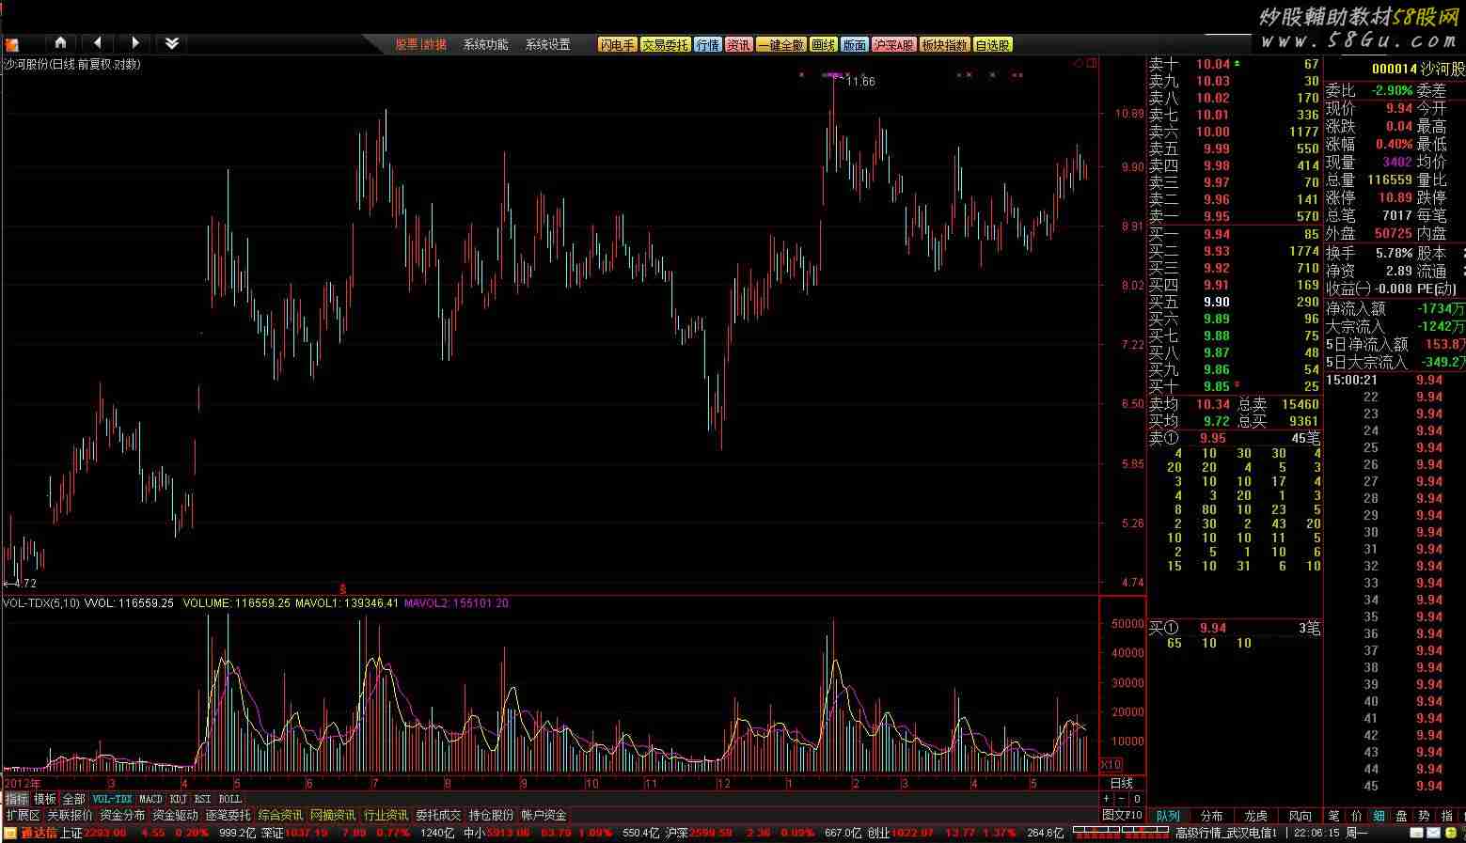Zoom out chart with the minus button

tap(1121, 799)
